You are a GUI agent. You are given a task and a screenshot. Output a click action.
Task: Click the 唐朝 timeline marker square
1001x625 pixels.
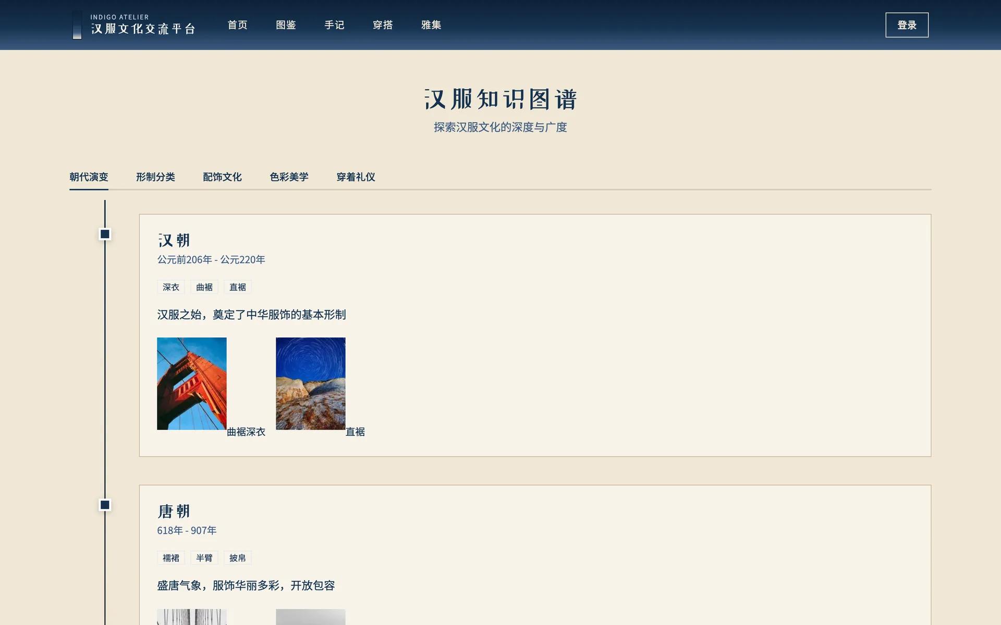[105, 505]
